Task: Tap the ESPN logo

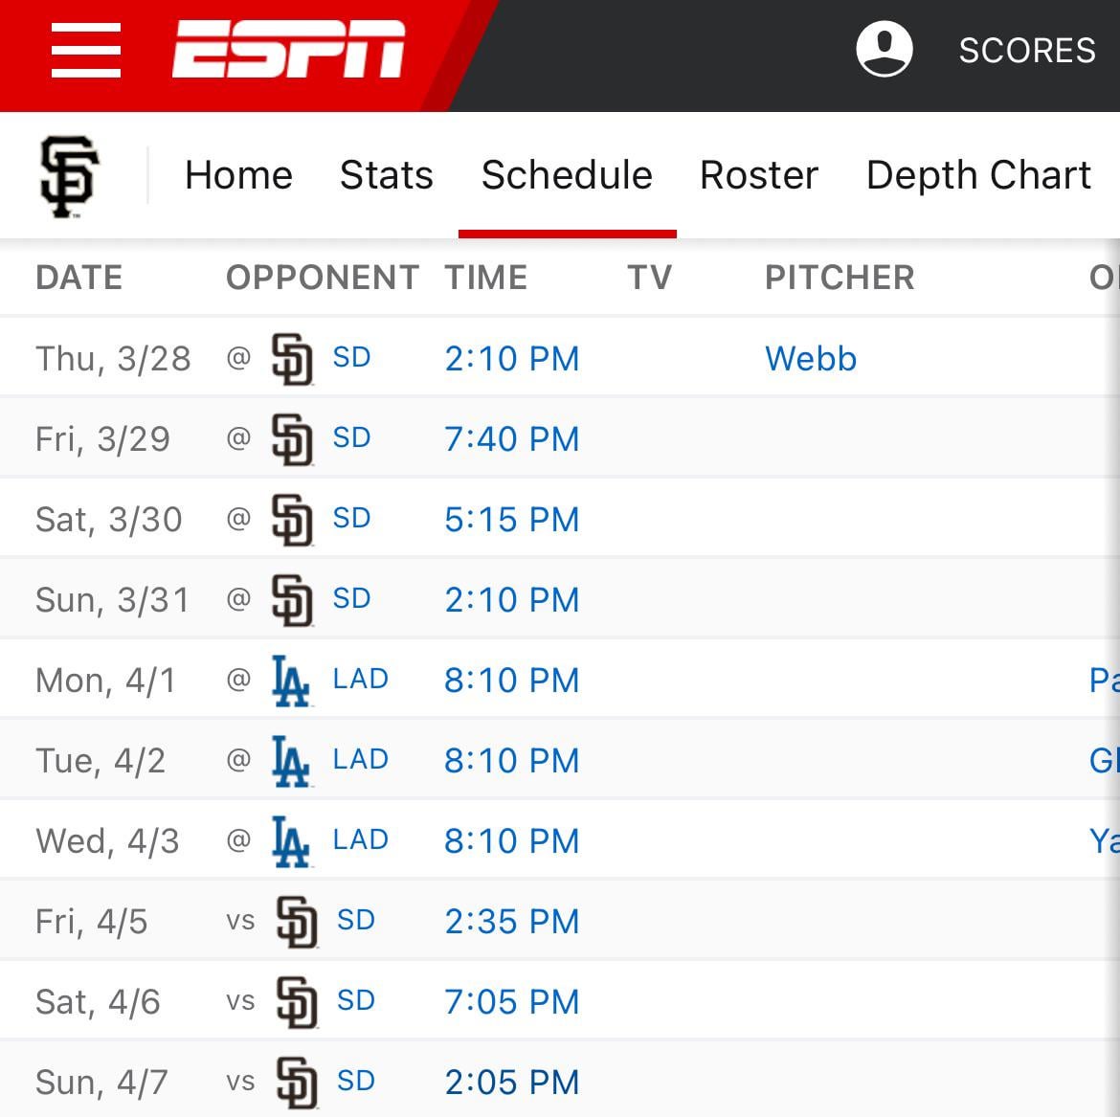Action: 288,49
